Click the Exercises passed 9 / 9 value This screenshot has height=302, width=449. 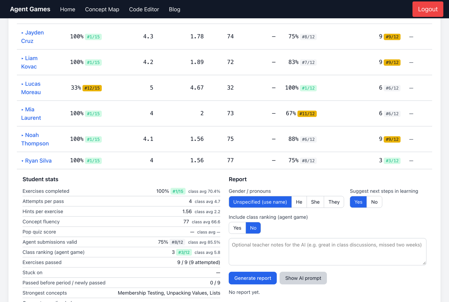coord(199,262)
